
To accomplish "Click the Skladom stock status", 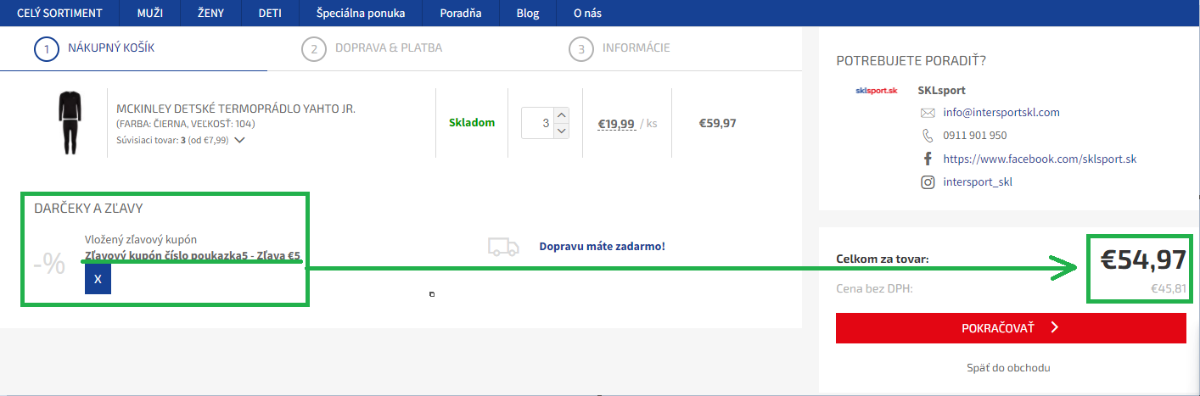I will pyautogui.click(x=472, y=123).
